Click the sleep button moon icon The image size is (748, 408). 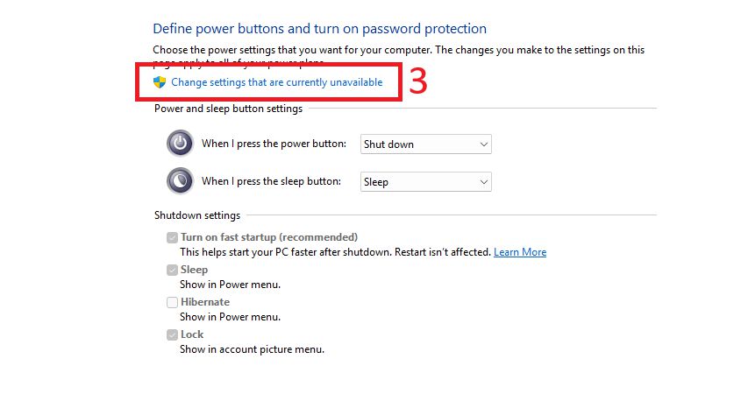(180, 180)
